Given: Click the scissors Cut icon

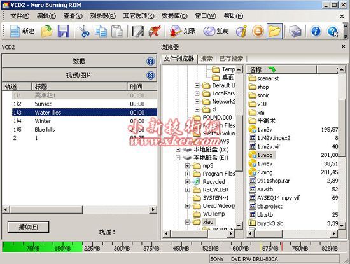Looking at the screenshot, I should [84, 31].
